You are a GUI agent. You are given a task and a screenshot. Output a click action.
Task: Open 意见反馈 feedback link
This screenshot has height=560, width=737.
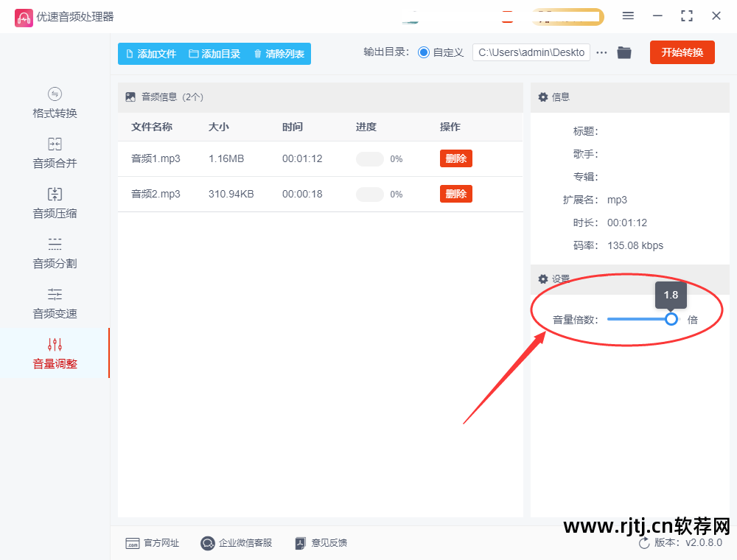point(321,543)
